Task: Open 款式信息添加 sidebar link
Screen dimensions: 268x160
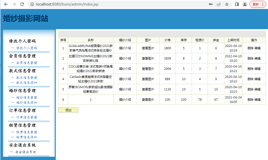Action: coord(26,83)
